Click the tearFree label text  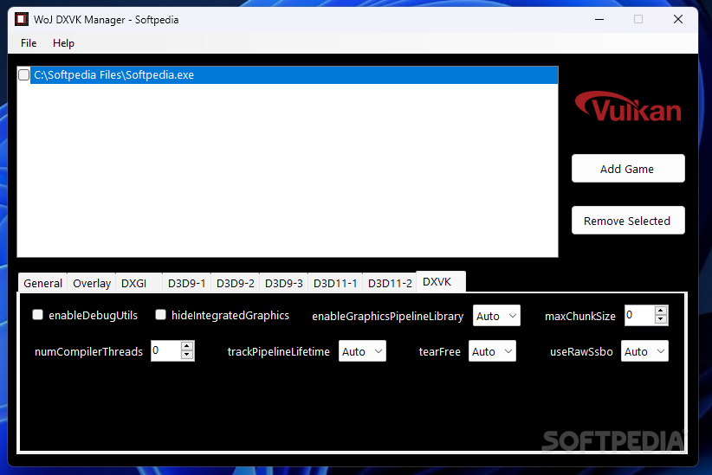[439, 351]
